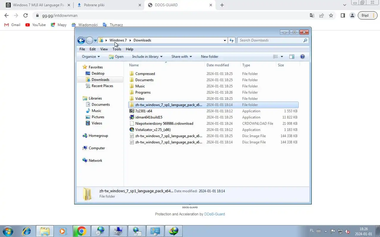Open address bar history dropdown
The image size is (380, 237).
(x=225, y=40)
